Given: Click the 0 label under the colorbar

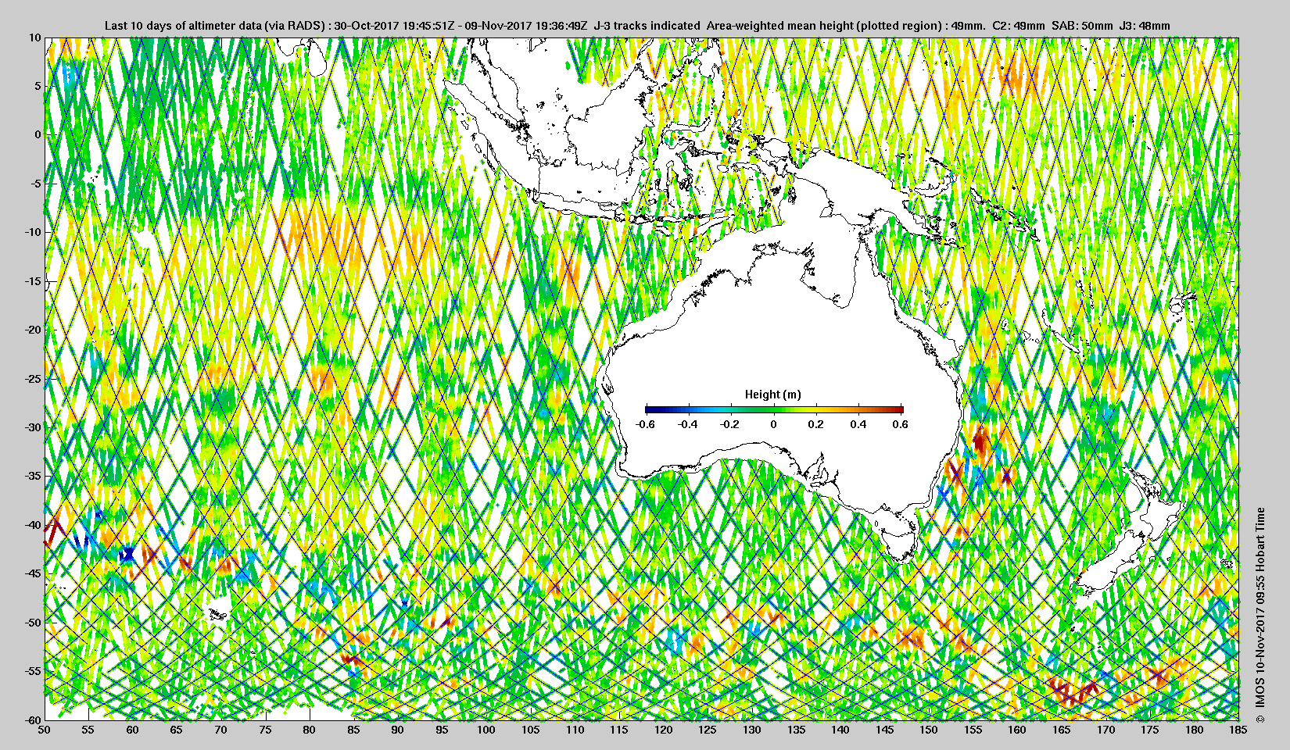Looking at the screenshot, I should tap(774, 424).
